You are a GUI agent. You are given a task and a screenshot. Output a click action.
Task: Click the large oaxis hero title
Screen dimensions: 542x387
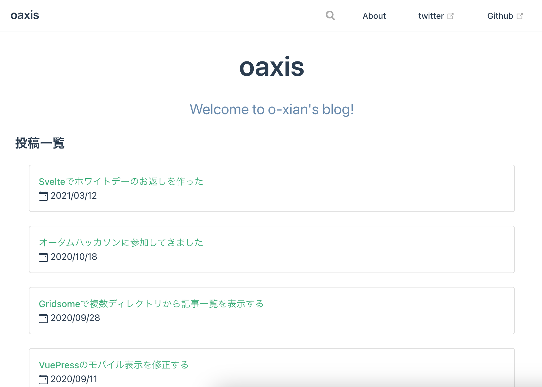point(272,67)
